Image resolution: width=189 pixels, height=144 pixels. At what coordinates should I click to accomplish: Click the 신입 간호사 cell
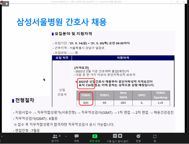pyautogui.click(x=62, y=92)
